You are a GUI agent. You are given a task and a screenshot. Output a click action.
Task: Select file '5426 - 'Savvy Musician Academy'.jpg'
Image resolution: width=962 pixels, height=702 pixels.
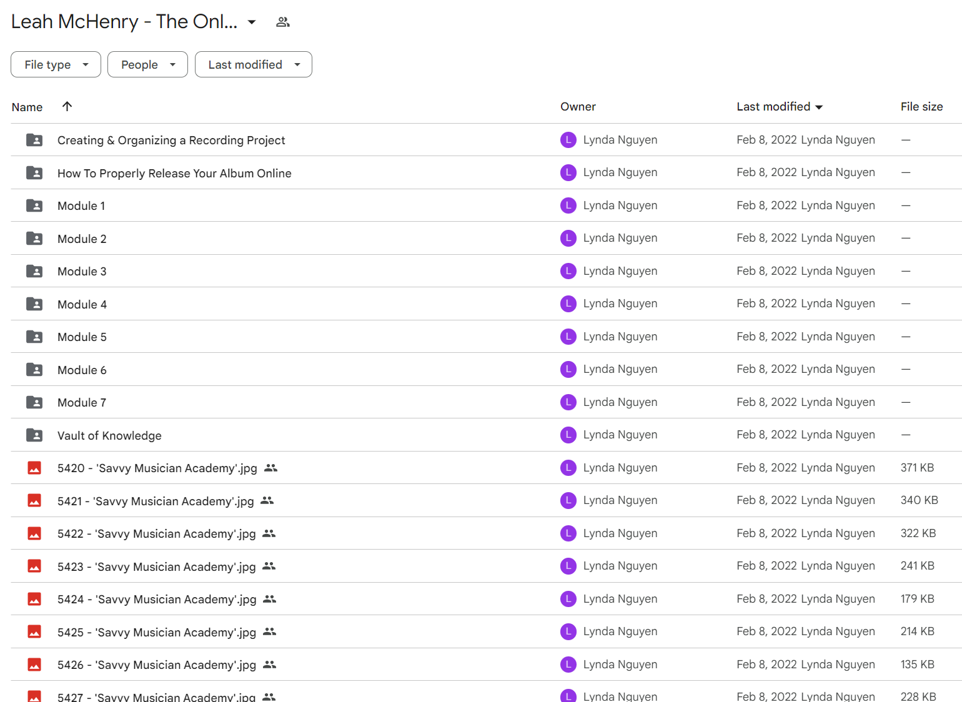pyautogui.click(x=157, y=665)
